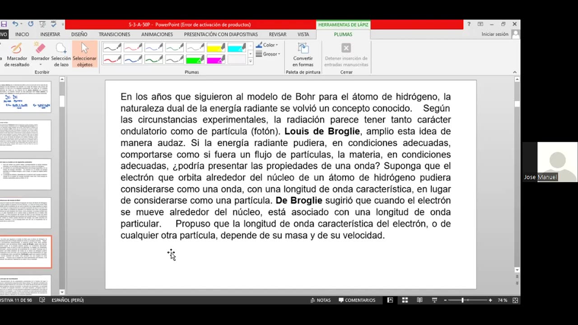The image size is (578, 325).
Task: Select the PLUMAS tab under Herramientas de lápiz
Action: click(343, 34)
